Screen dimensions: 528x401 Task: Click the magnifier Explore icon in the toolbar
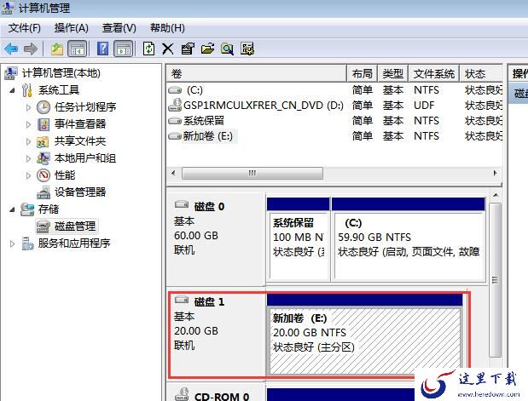click(227, 49)
